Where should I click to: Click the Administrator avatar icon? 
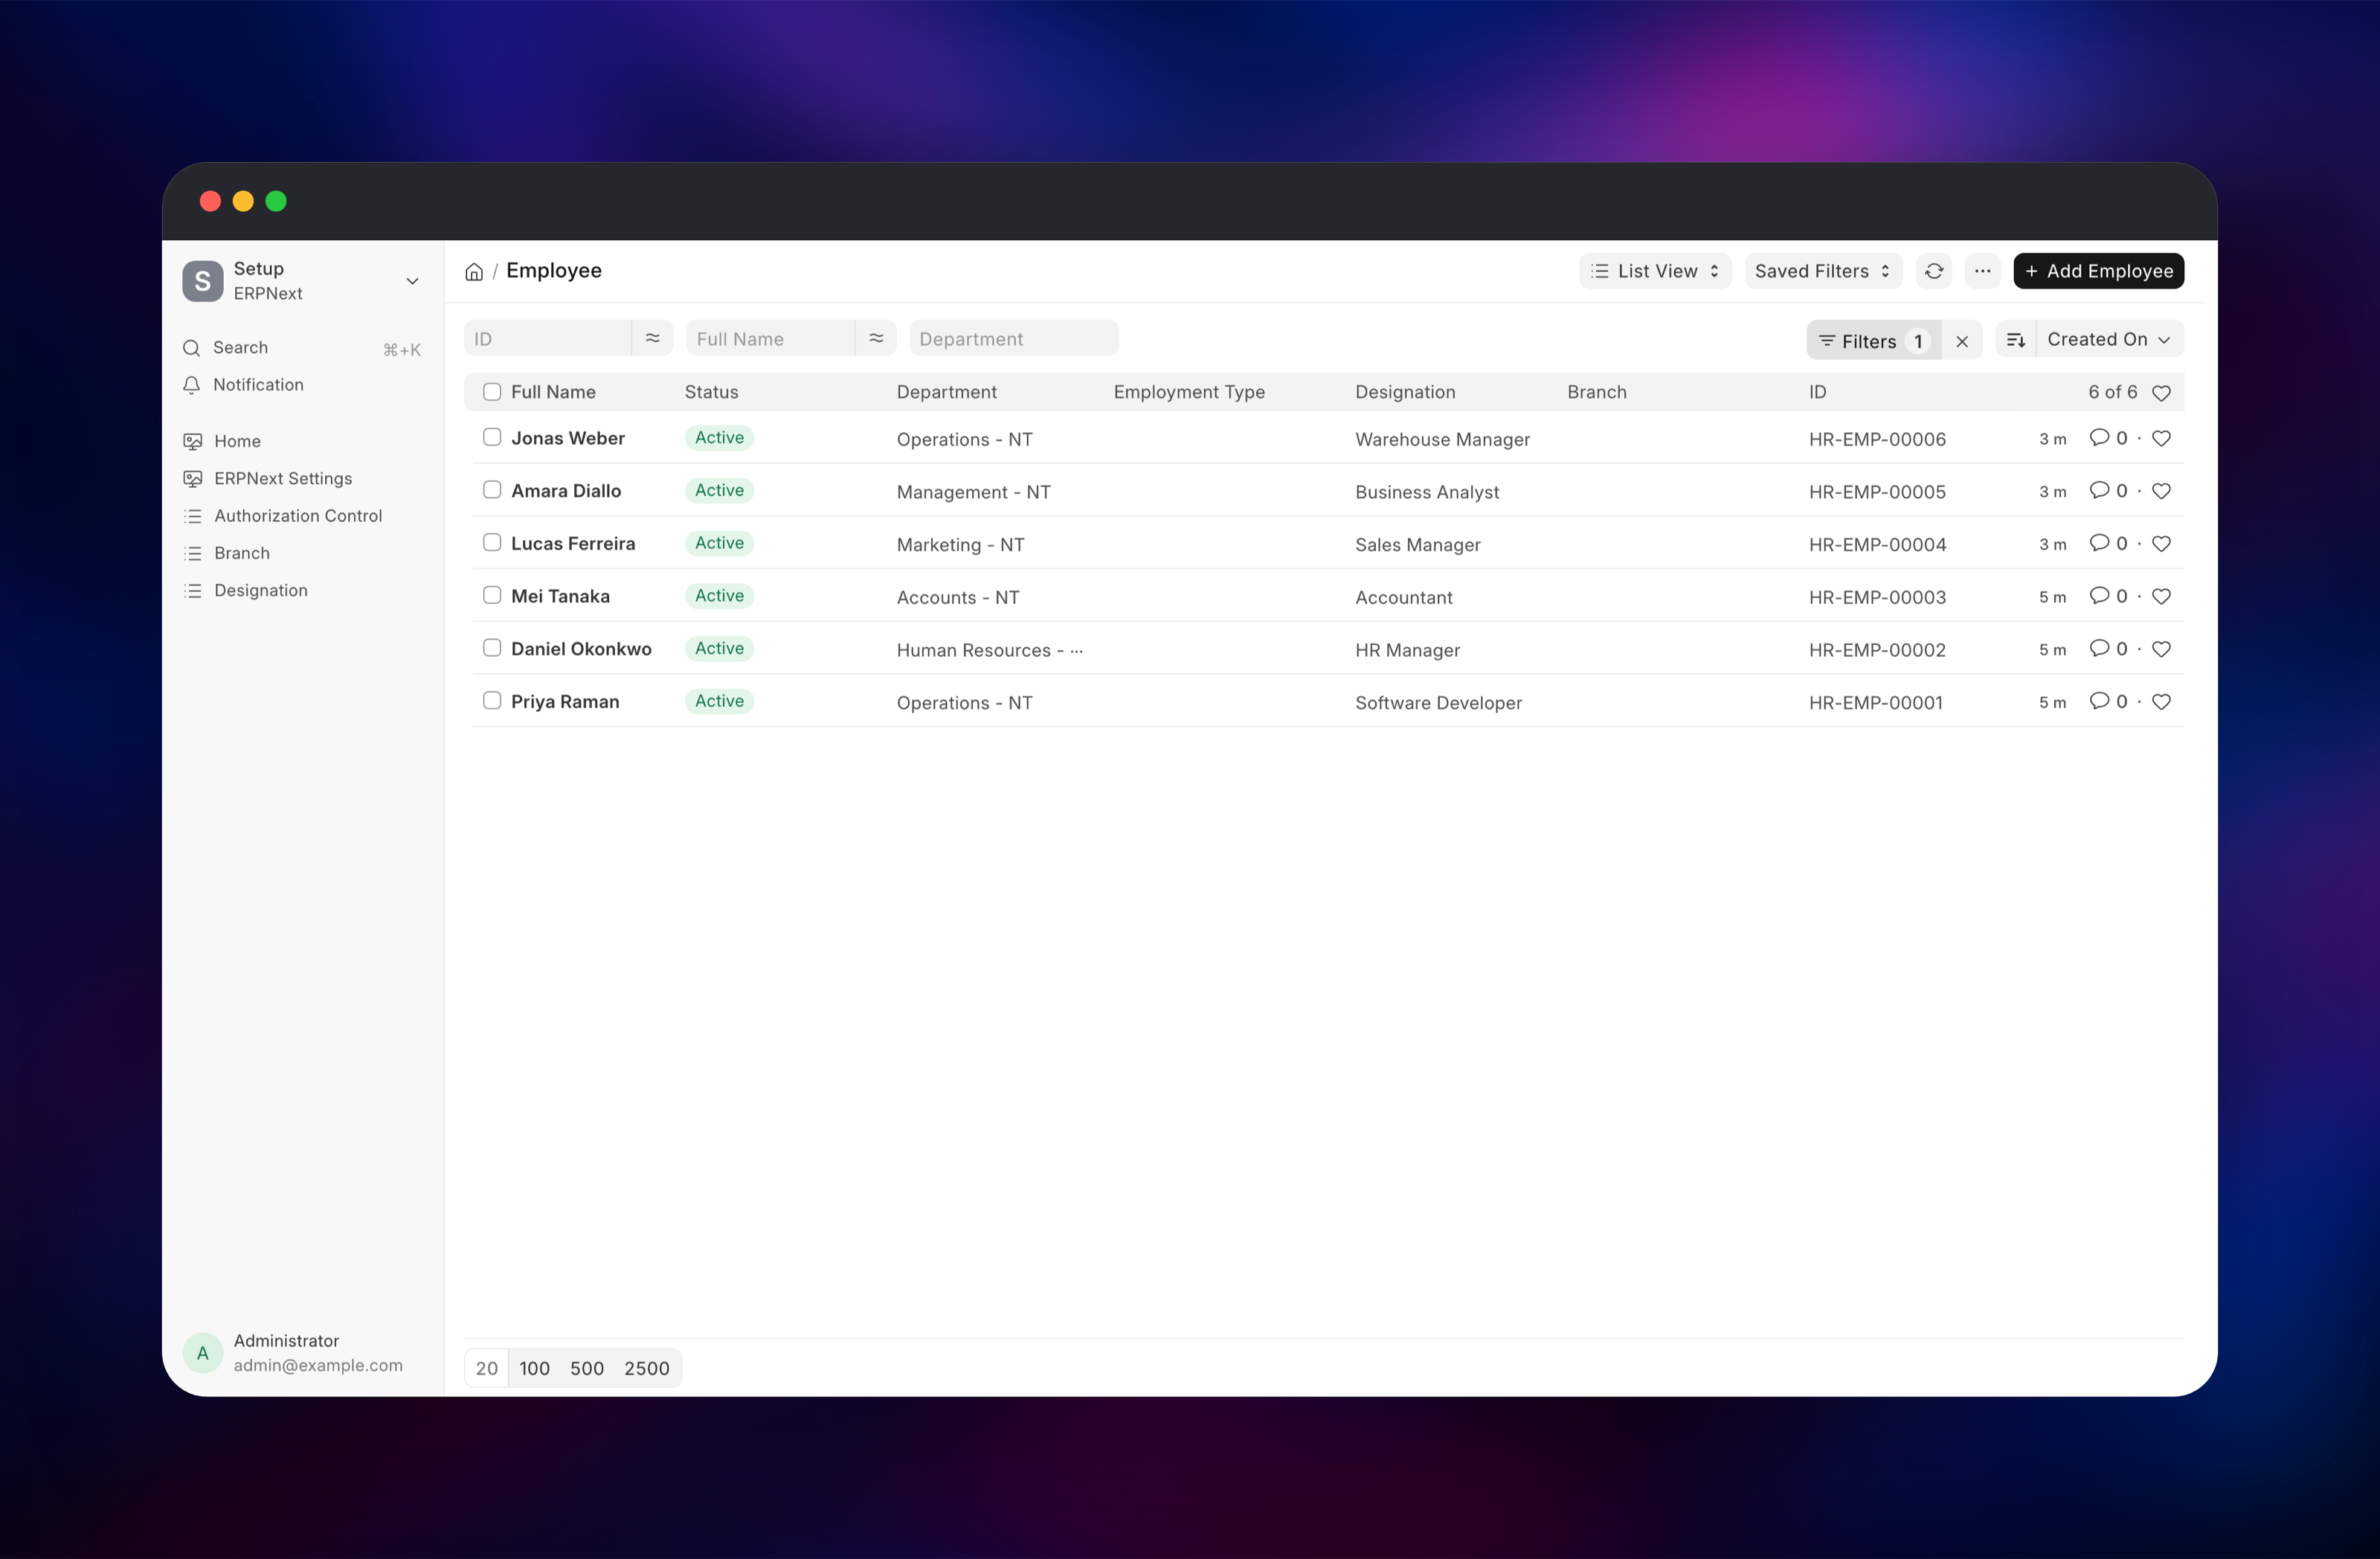pyautogui.click(x=203, y=1353)
